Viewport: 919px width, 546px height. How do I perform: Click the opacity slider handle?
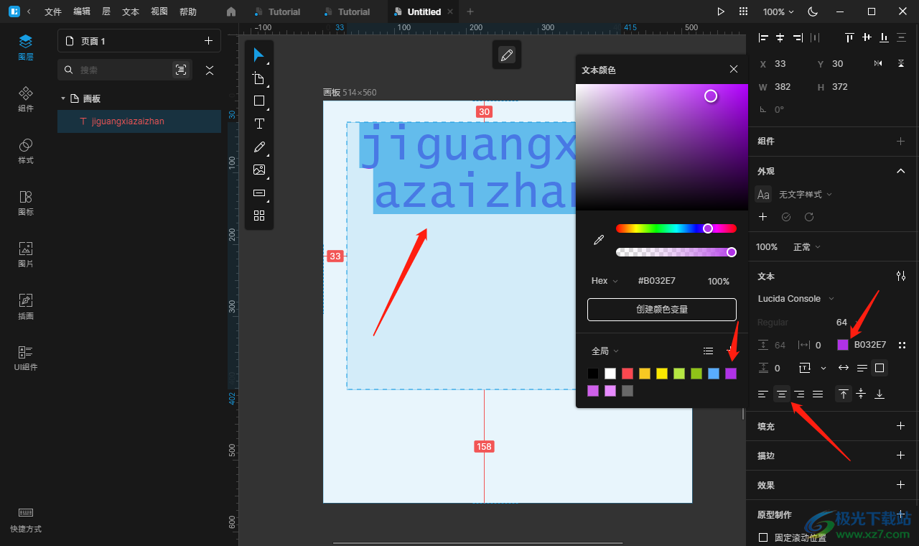tap(732, 252)
